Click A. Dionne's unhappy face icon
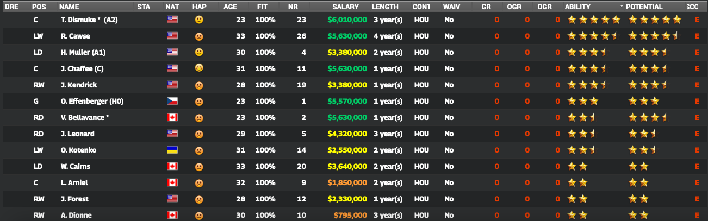The width and height of the screenshot is (708, 221). tap(199, 215)
